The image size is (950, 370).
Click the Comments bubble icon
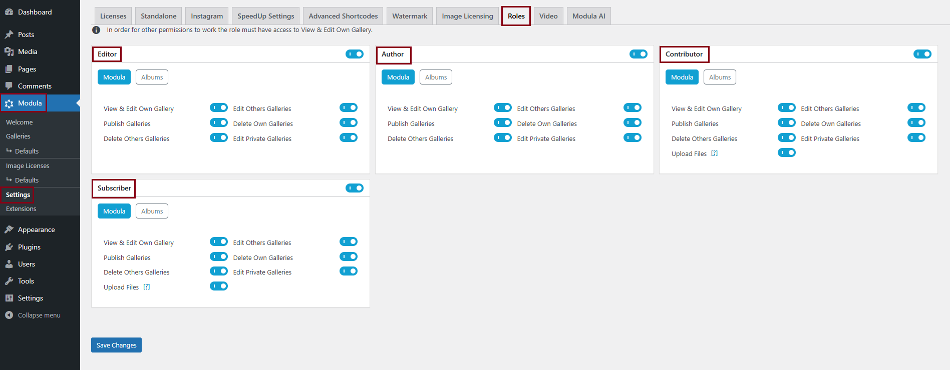click(9, 86)
